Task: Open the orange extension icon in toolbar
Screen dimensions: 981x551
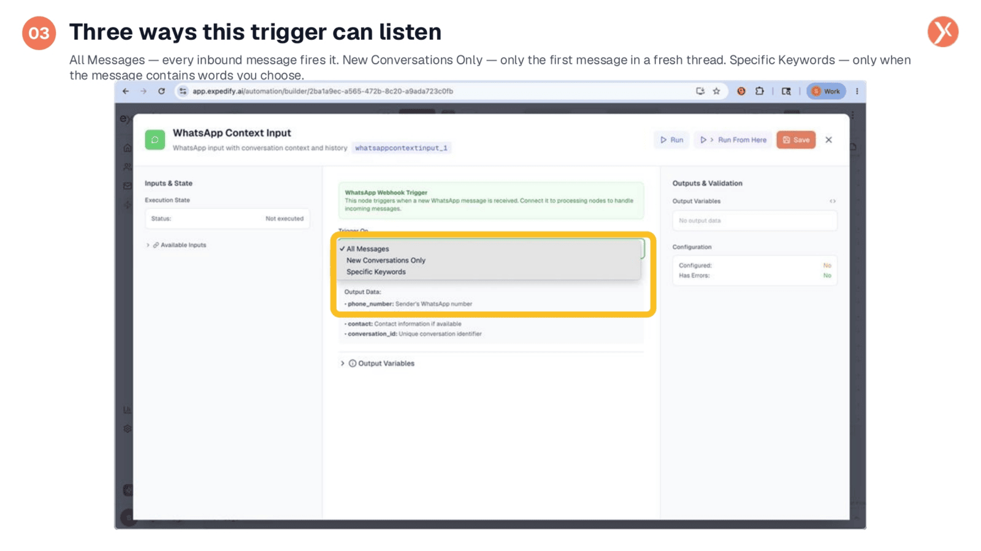Action: pos(741,91)
